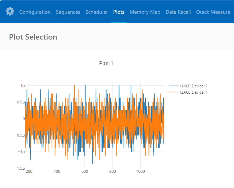
Task: Click the I1ACC legend line sample
Action: click(x=173, y=86)
